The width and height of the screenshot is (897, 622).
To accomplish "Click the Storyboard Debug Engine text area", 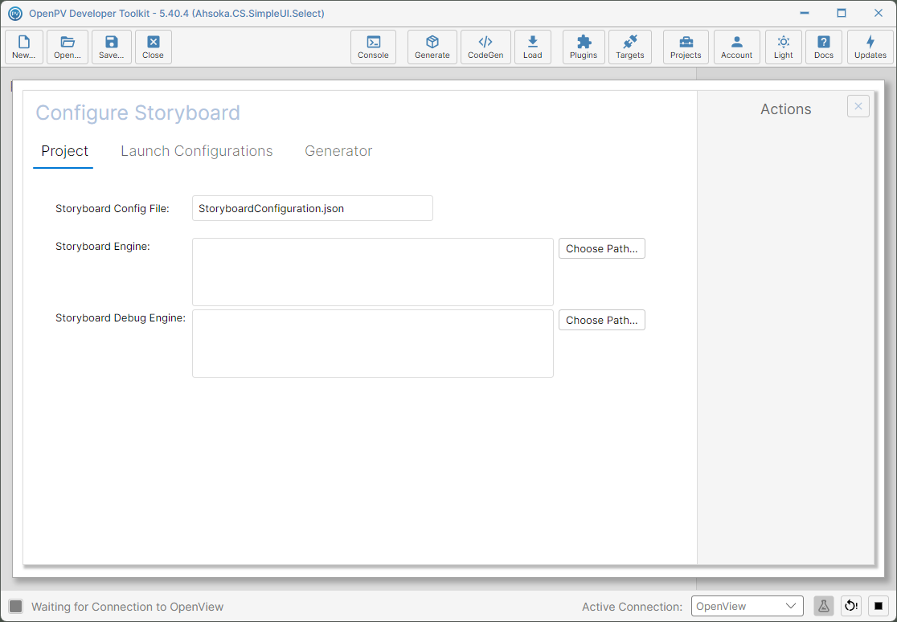I will 373,343.
